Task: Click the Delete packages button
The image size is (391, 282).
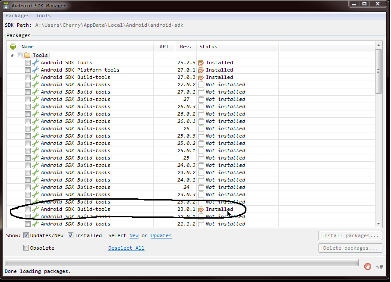Action: [350, 248]
